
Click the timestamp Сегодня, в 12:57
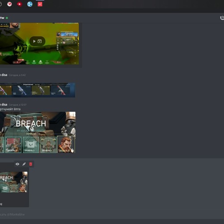point(17,105)
